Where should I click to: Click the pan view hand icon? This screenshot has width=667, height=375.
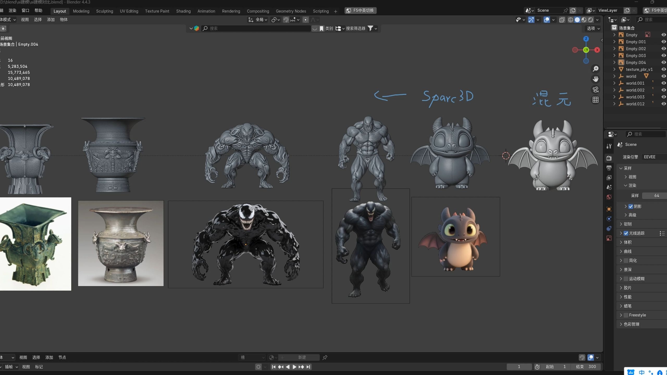click(596, 79)
